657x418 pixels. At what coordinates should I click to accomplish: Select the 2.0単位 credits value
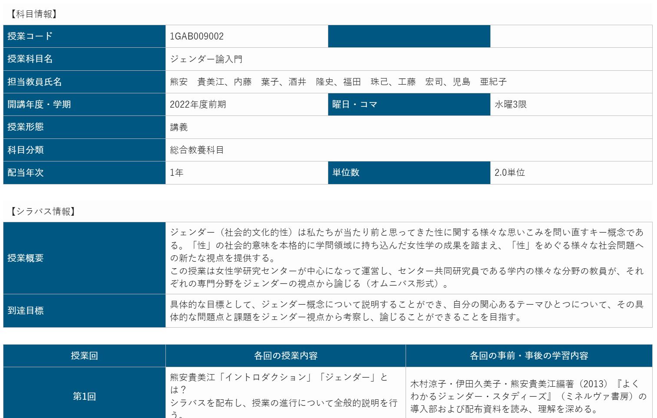[x=509, y=173]
